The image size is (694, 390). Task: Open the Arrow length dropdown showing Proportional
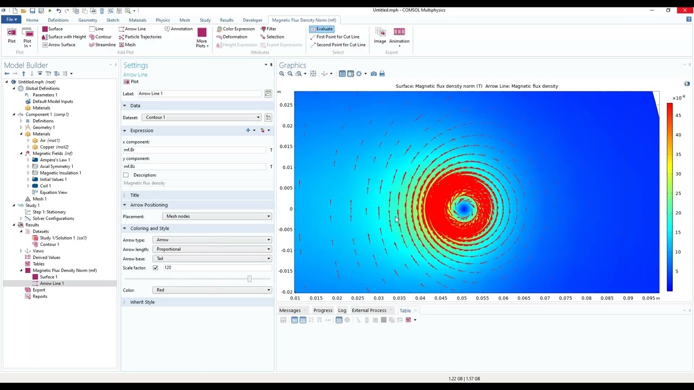point(212,249)
